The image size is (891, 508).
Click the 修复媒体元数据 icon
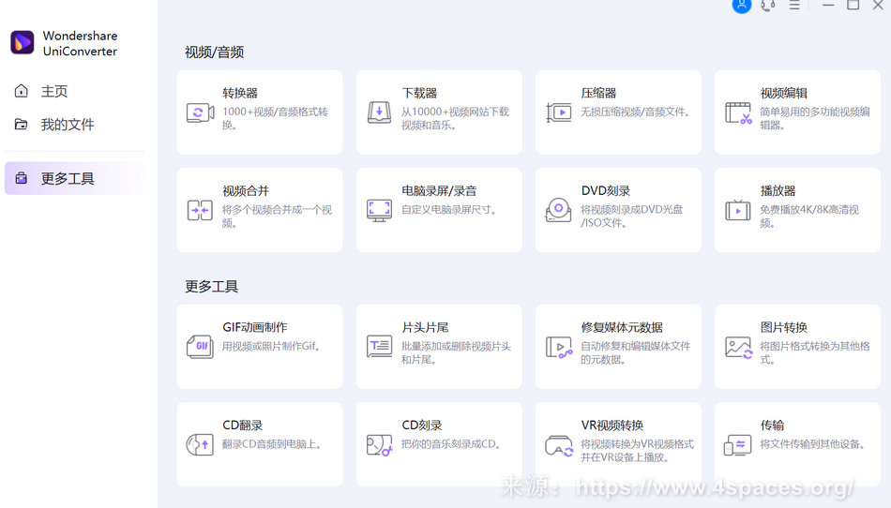(x=558, y=347)
